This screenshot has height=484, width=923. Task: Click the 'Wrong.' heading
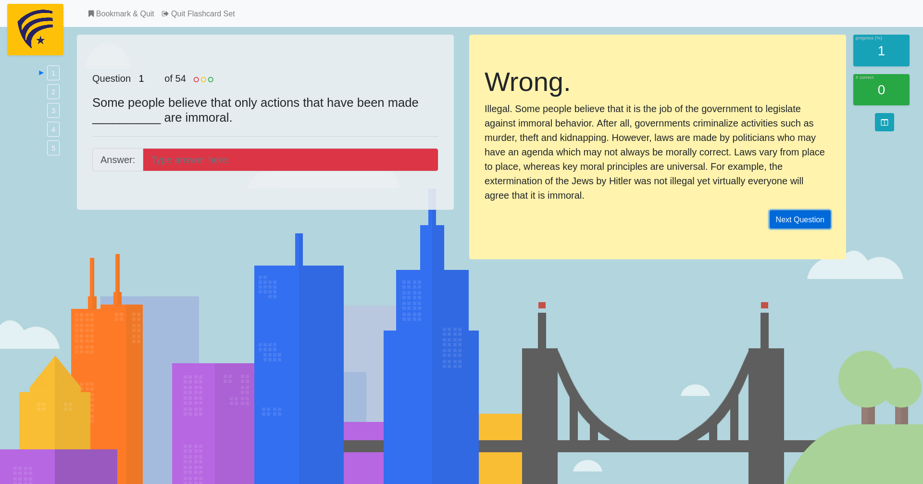pyautogui.click(x=527, y=82)
